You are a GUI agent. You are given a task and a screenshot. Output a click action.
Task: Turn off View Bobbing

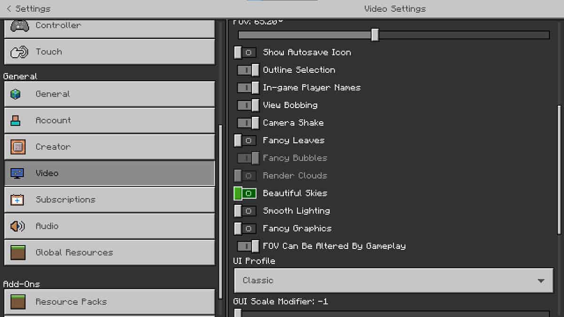[x=248, y=105]
